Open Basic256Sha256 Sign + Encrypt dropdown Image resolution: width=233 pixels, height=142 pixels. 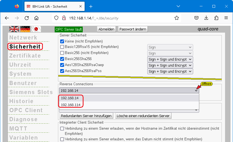pos(170,59)
